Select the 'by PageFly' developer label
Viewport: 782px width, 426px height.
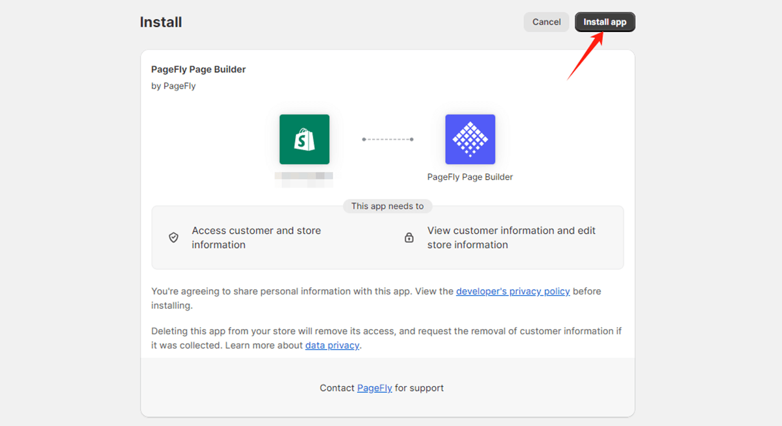click(173, 85)
